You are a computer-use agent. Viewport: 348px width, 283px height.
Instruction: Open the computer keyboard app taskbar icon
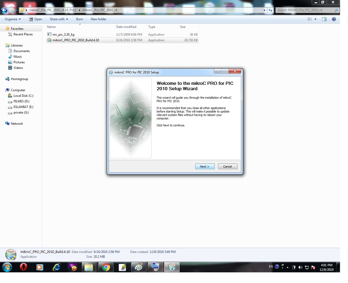(x=155, y=267)
